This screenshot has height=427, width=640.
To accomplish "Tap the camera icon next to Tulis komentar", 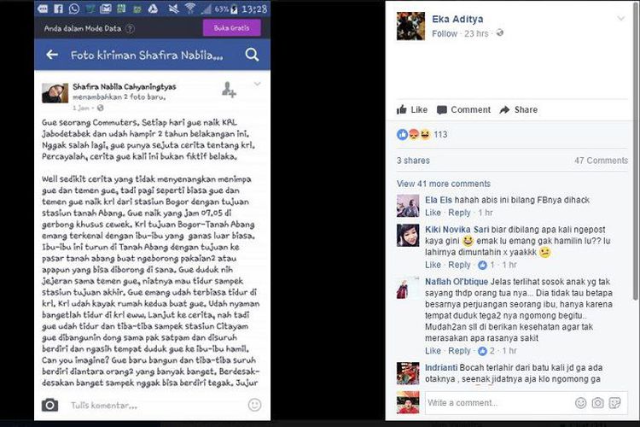I will click(49, 405).
